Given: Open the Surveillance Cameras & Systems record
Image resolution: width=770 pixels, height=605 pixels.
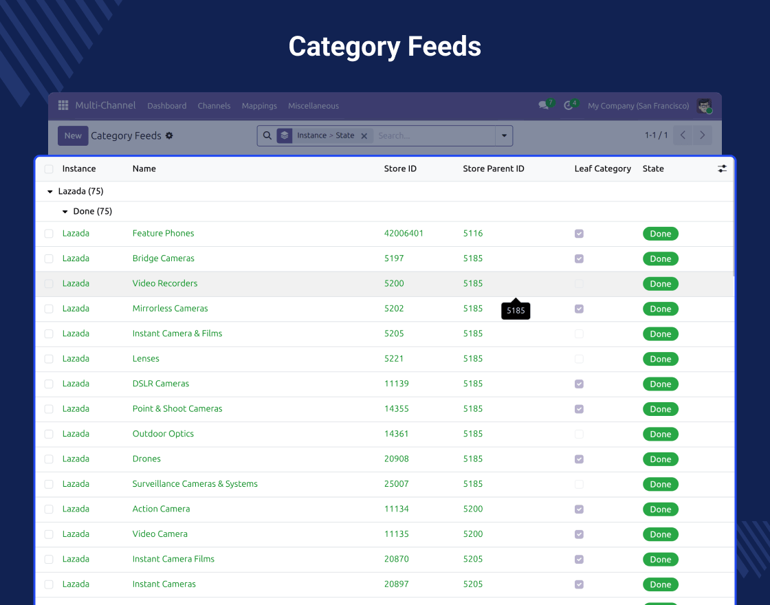Looking at the screenshot, I should click(195, 484).
